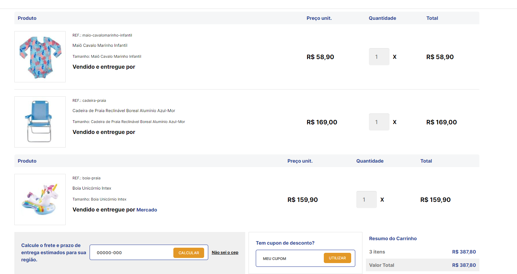Remove the Maiô Cavalo Marinho item with X
The width and height of the screenshot is (517, 274).
[x=395, y=57]
